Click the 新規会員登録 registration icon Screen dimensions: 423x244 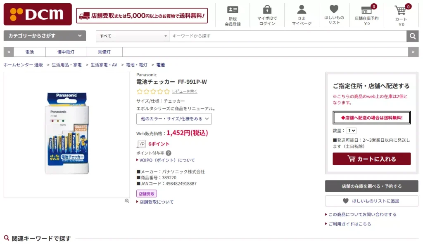click(233, 12)
